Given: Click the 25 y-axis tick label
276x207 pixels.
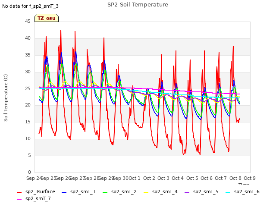Looking at the screenshot, I should 28,88.
